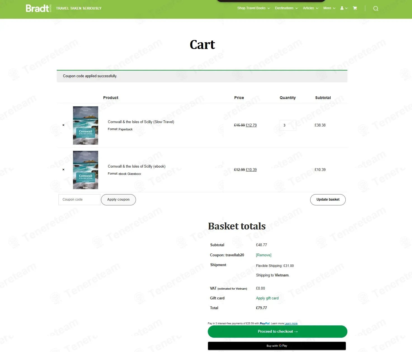Expand the Destinations dropdown

pos(286,8)
